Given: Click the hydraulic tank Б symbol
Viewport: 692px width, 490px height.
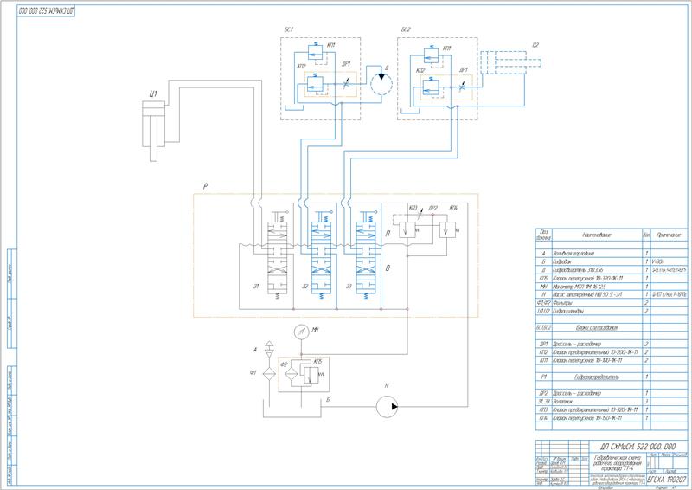Looking at the screenshot, I should coord(292,409).
